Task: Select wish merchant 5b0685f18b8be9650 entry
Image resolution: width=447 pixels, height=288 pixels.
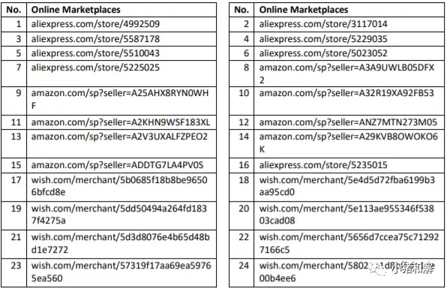Action: point(119,186)
